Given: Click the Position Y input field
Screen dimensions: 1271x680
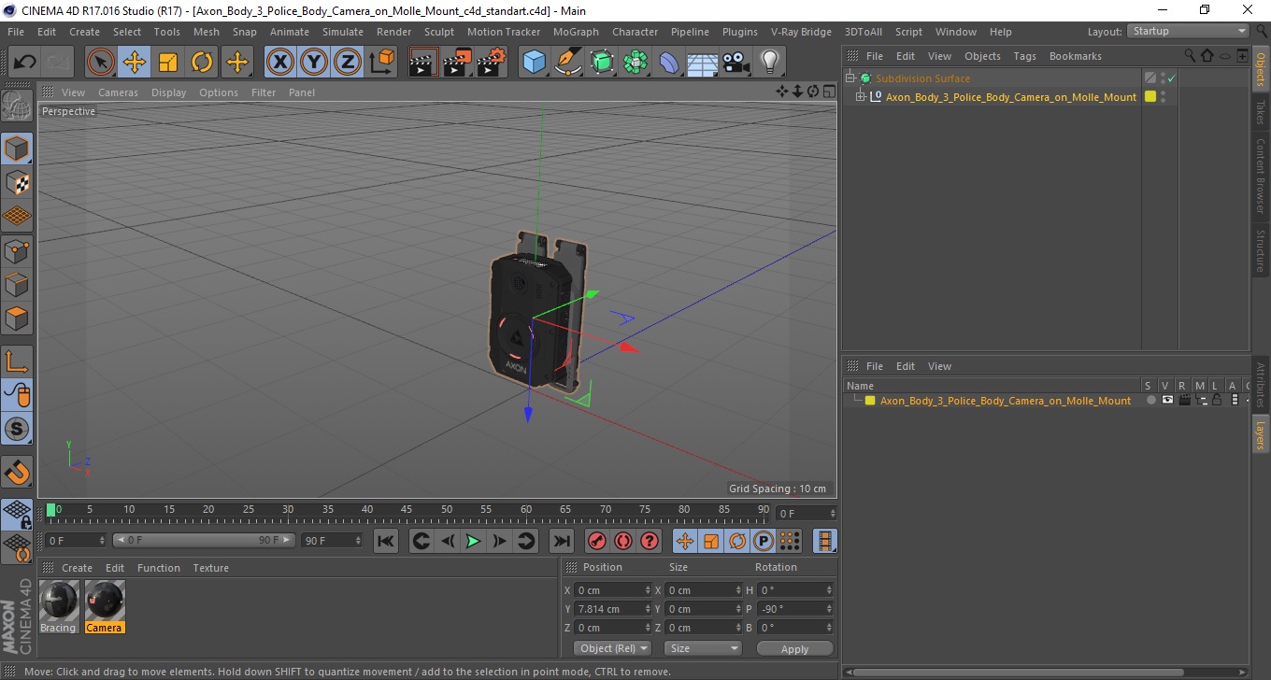Looking at the screenshot, I should (613, 609).
